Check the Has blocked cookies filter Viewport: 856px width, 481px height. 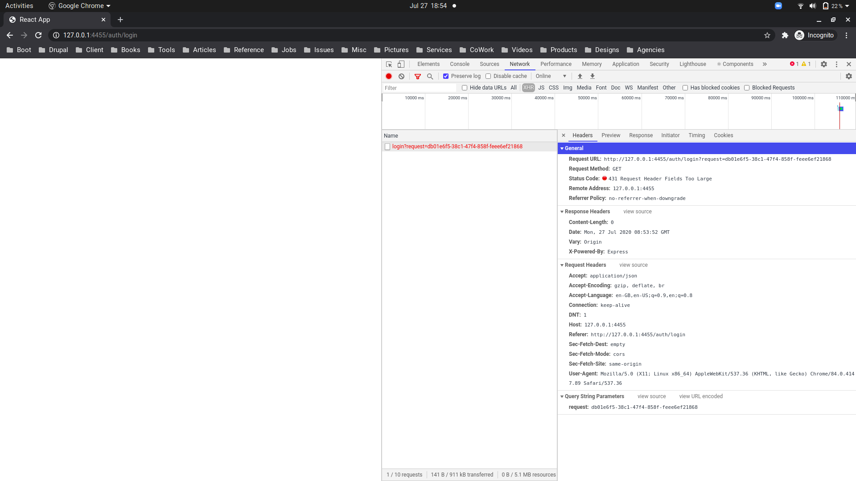click(685, 88)
